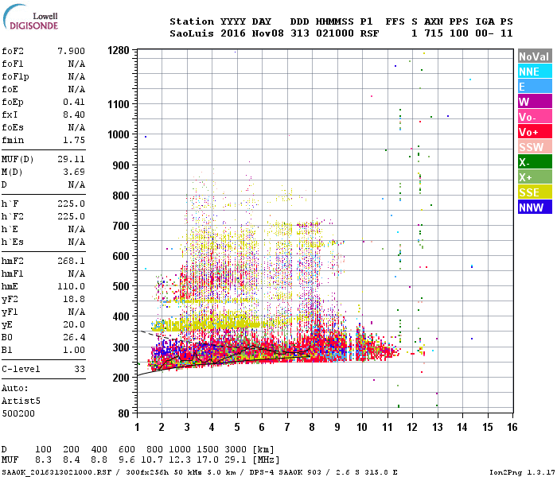The height and width of the screenshot is (477, 557).
Task: Click the 80 km height axis label
Action: [123, 413]
